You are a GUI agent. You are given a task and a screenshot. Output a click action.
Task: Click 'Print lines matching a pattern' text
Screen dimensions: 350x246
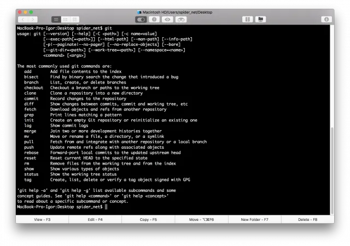click(86, 115)
